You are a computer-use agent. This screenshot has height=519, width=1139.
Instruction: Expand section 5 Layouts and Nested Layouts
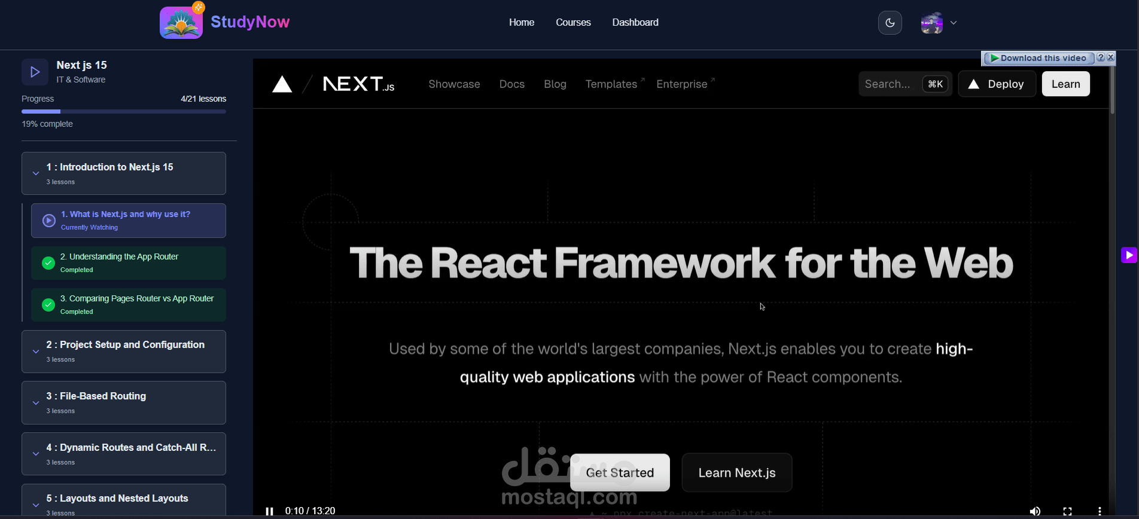124,501
